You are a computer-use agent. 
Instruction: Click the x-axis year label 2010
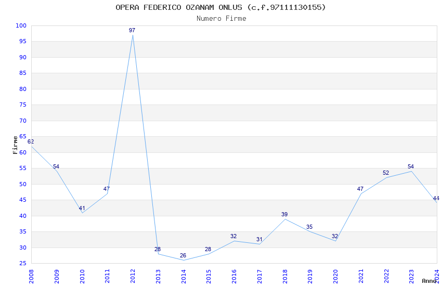click(82, 277)
